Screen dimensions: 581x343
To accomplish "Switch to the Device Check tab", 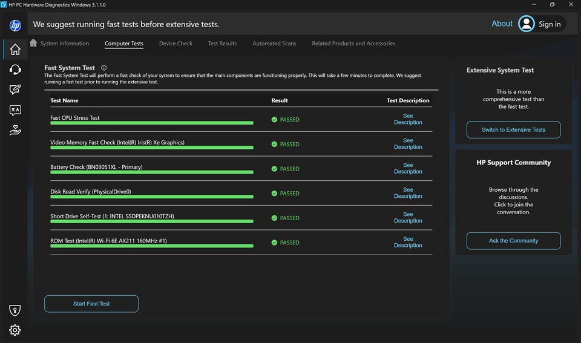I will click(x=176, y=44).
